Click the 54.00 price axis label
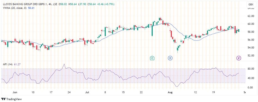 click(x=251, y=47)
